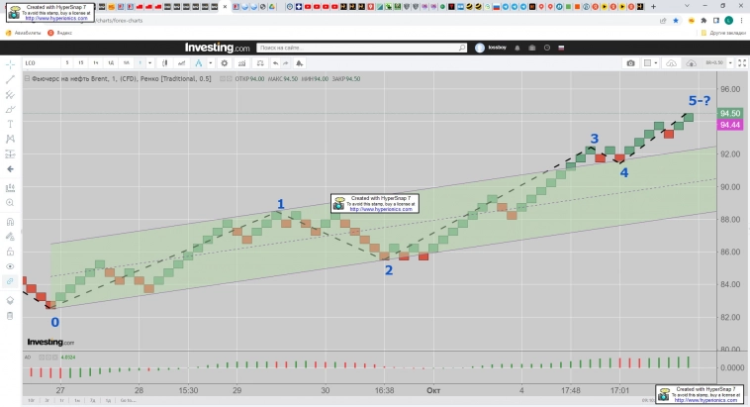Select the prediction and measurement tool
Screen dimensions: 750x407
[x=10, y=153]
